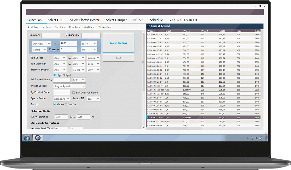Open the Motor Speeds dropdown

coord(69,86)
